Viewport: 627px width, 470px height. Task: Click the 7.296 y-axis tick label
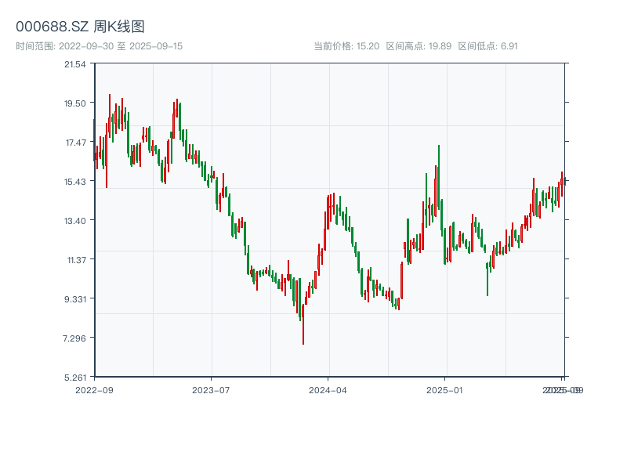pyautogui.click(x=75, y=338)
